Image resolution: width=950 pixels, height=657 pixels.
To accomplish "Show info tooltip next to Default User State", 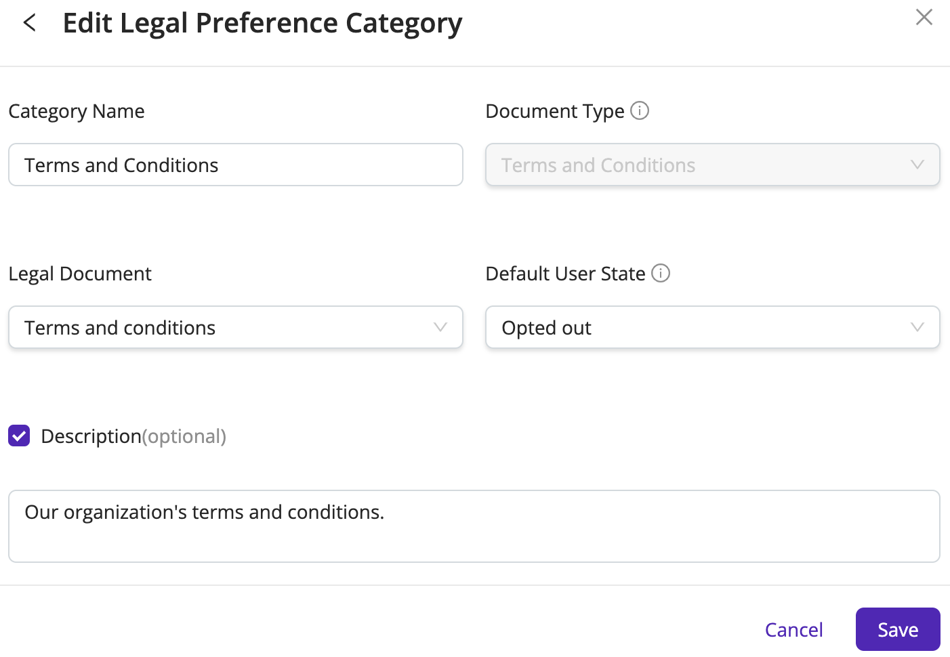I will coord(661,273).
